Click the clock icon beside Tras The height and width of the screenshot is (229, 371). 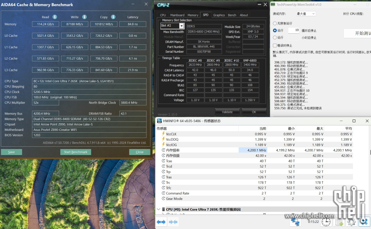click(x=163, y=177)
